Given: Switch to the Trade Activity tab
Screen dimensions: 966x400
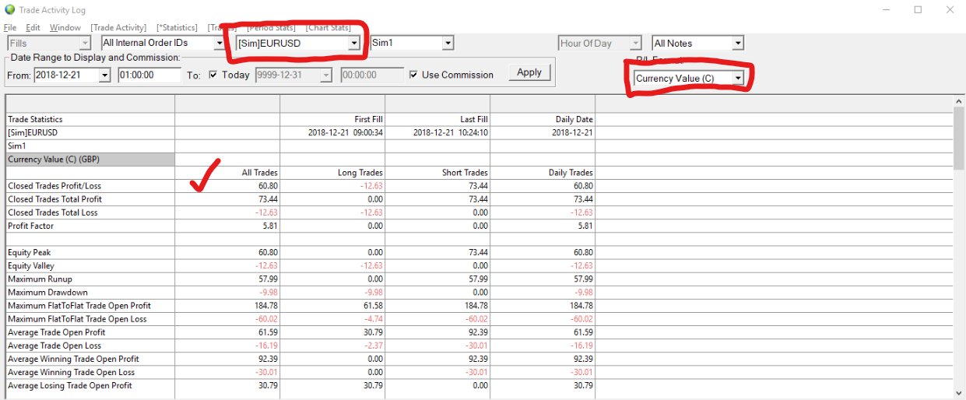Looking at the screenshot, I should coord(118,28).
